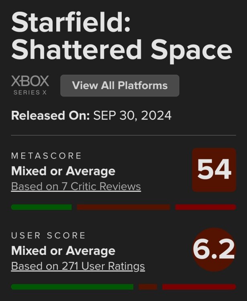The width and height of the screenshot is (247, 301).
Task: Click the 6.2 user score circle
Action: coord(214,250)
